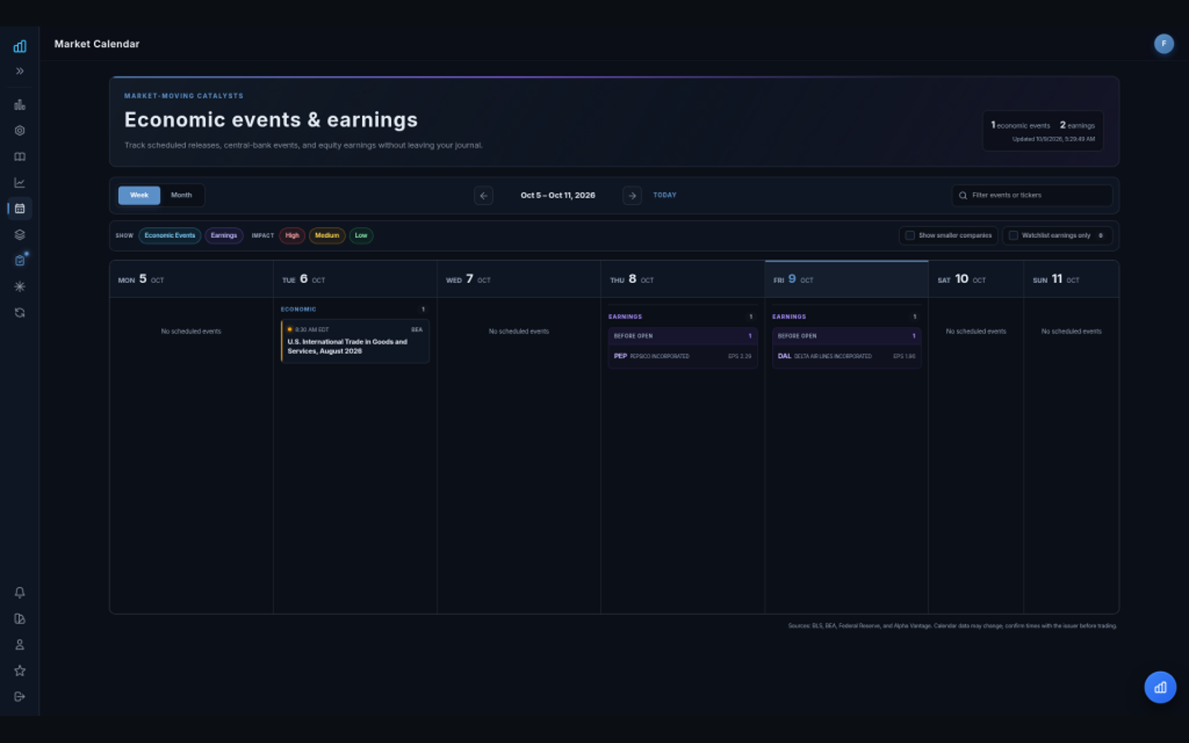Open notifications bell icon
This screenshot has width=1189, height=743.
(20, 593)
